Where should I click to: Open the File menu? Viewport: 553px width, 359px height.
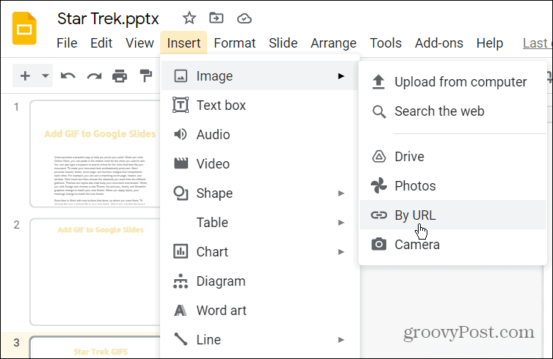(x=67, y=43)
